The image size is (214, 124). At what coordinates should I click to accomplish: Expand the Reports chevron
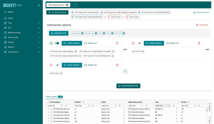click(39, 47)
